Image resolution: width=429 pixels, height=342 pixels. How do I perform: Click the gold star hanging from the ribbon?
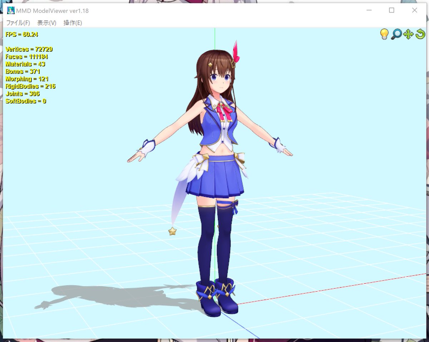[x=172, y=232]
